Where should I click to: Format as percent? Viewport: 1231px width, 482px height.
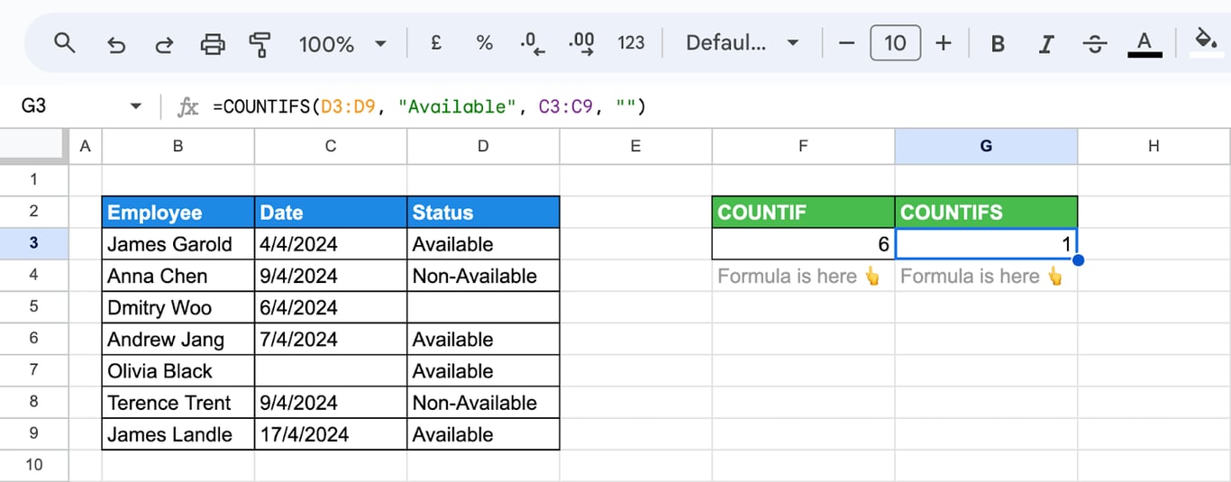(485, 42)
